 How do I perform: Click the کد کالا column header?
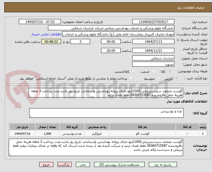(187, 127)
